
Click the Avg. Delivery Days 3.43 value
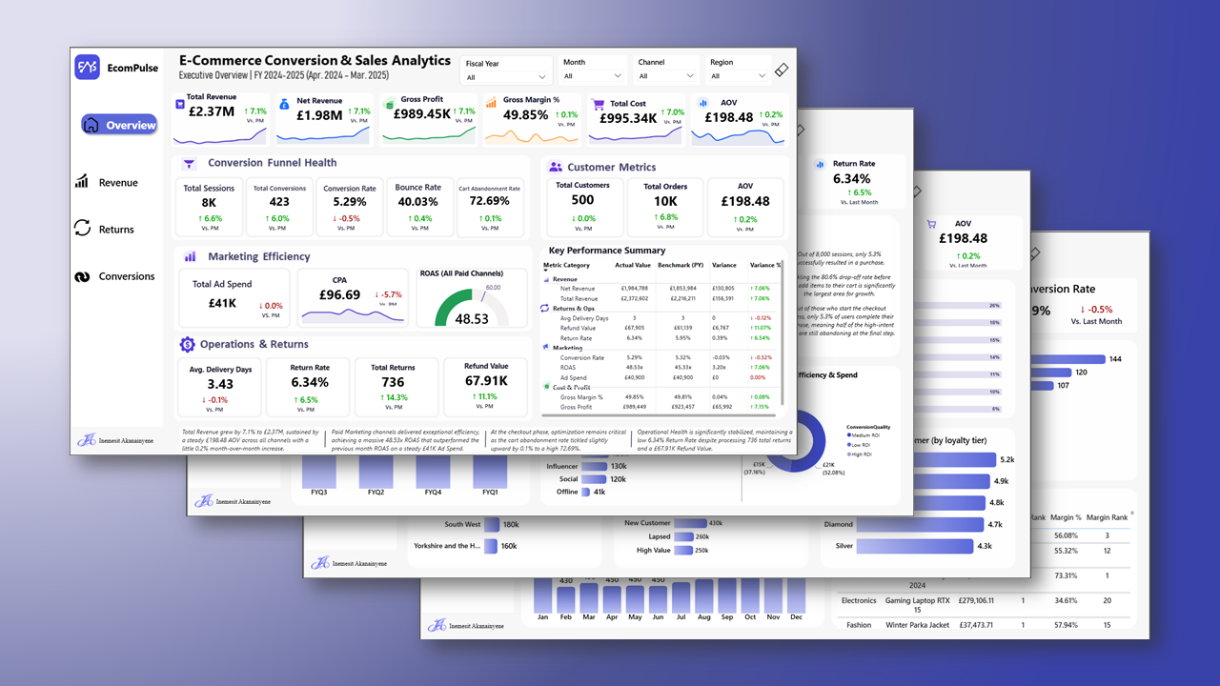(220, 384)
